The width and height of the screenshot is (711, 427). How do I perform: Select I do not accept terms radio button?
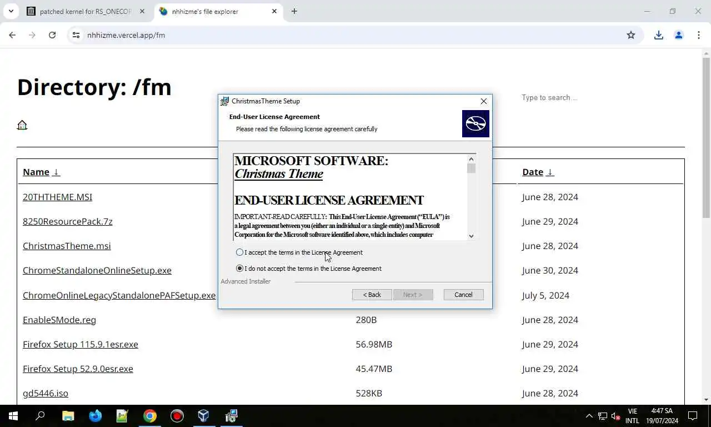pos(239,269)
